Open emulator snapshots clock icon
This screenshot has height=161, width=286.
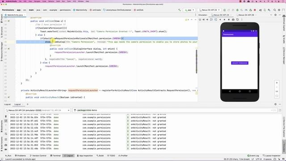tap(237, 20)
